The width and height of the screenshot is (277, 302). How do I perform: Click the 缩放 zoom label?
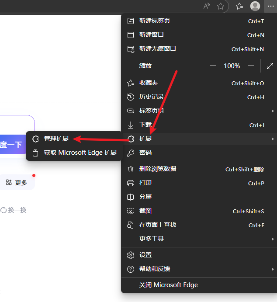145,66
